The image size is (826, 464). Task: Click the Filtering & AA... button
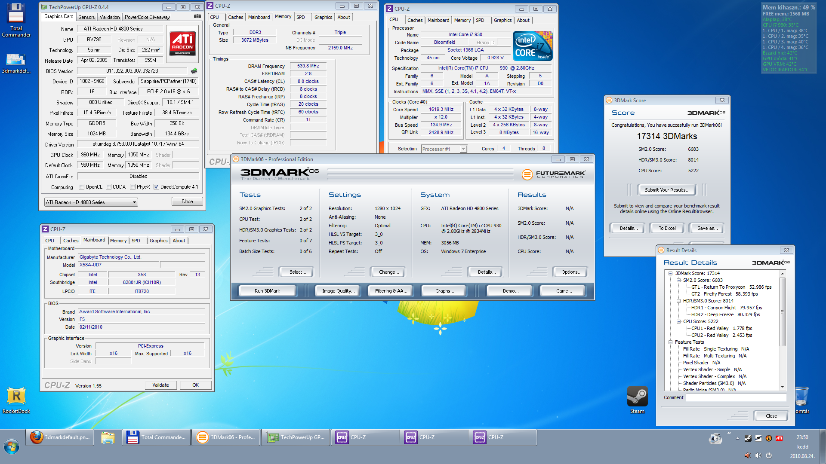point(391,291)
